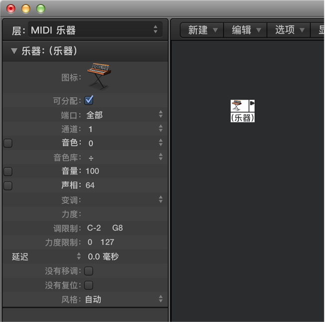Image resolution: width=325 pixels, height=322 pixels.
Task: Click the delay value 0.0 毫秒
Action: point(103,257)
